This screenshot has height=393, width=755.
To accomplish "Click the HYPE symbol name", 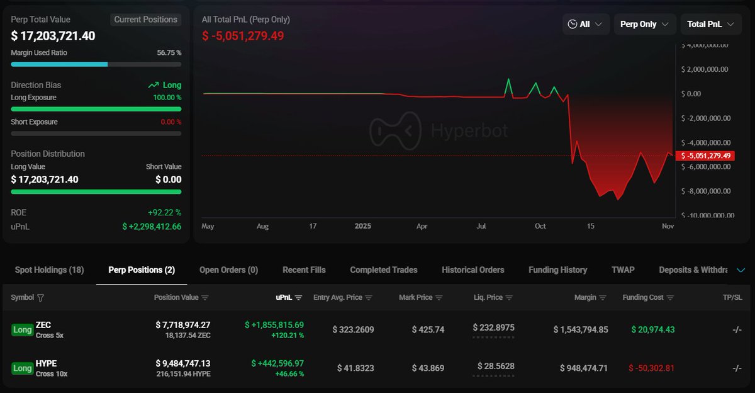I will tap(47, 363).
